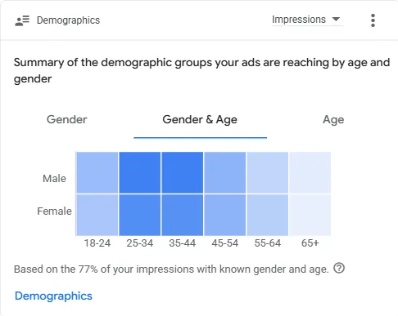Select the Female 45-54 heatmap cell

[x=225, y=215]
